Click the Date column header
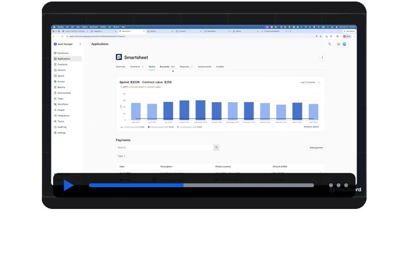Screen dimensions: 409x255 tap(122, 166)
